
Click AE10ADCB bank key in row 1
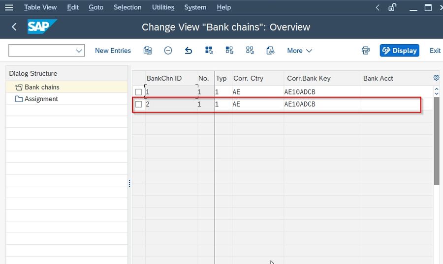click(x=322, y=92)
